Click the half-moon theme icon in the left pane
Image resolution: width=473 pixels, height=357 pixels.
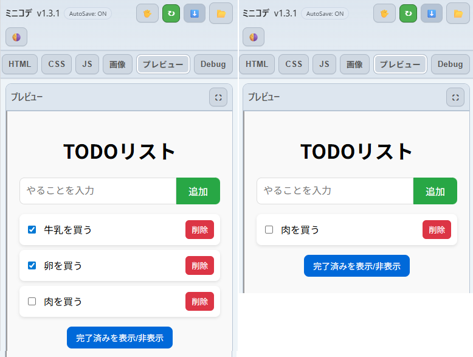[x=16, y=37]
